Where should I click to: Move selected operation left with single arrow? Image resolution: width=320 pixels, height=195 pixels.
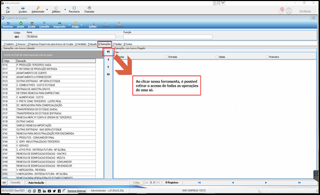point(108,60)
